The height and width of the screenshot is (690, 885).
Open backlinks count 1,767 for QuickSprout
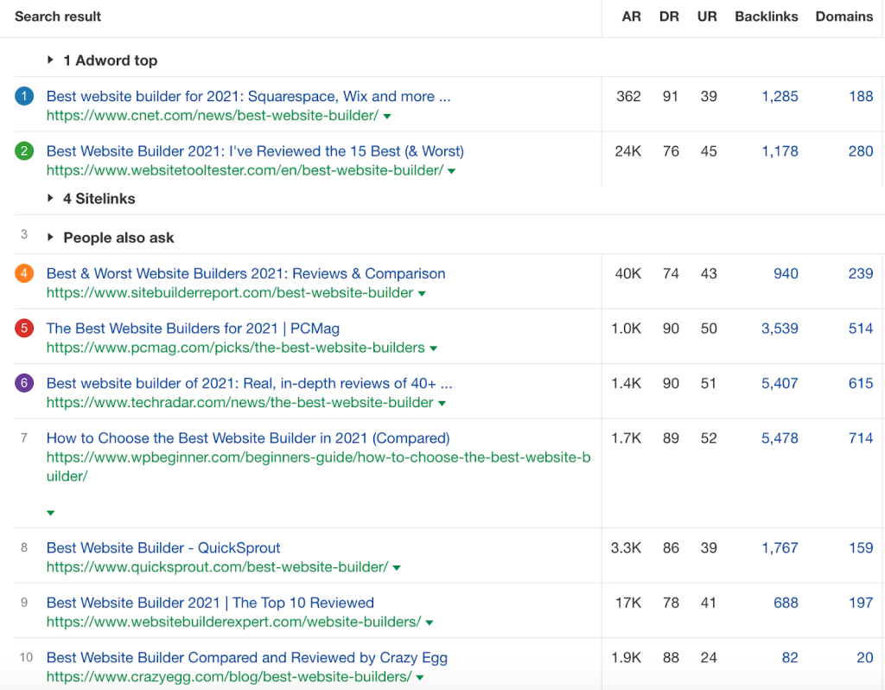780,547
